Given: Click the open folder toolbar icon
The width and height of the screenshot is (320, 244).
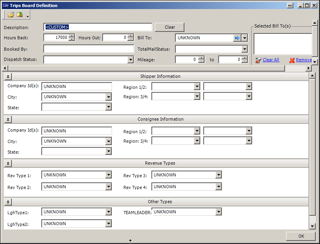Looking at the screenshot, I should 11,15.
